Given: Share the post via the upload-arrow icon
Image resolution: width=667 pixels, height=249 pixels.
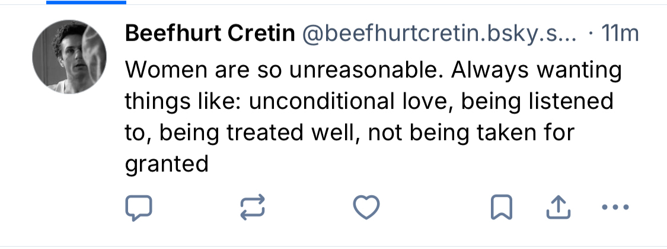Looking at the screenshot, I should (558, 207).
